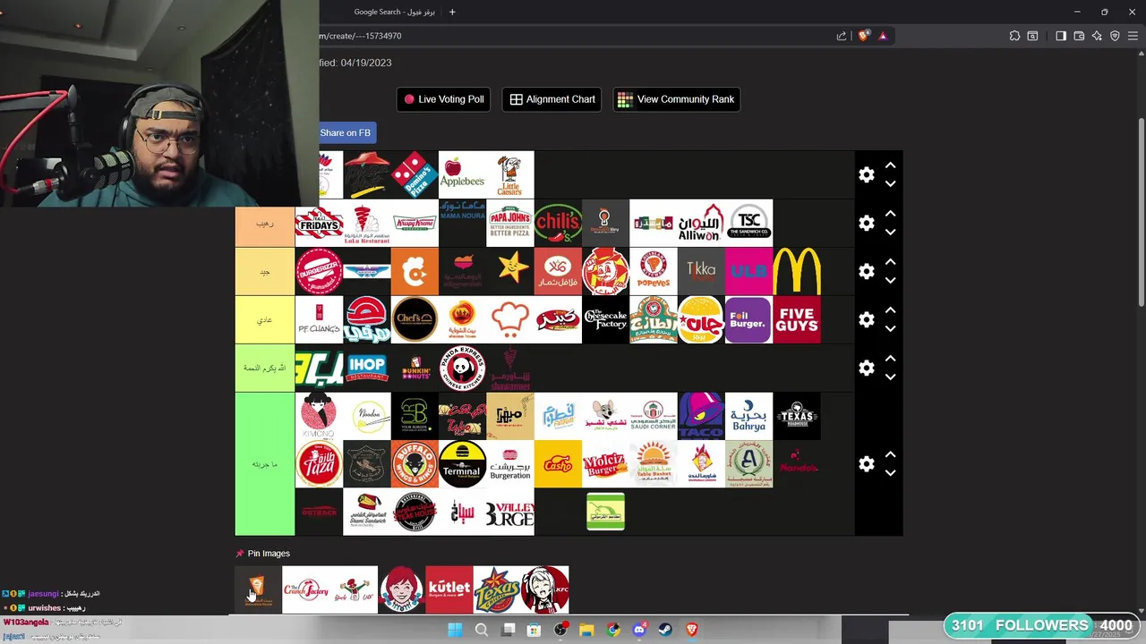Click the green ما جربته tier label
The width and height of the screenshot is (1146, 644).
pos(265,464)
